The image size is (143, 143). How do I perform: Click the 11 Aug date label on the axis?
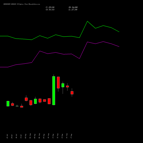(x=53, y=136)
